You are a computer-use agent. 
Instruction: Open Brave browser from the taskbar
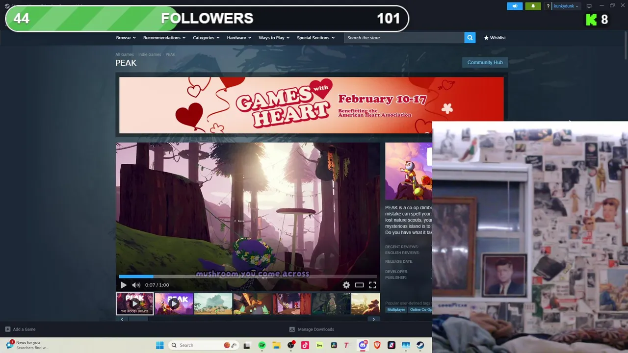pyautogui.click(x=377, y=345)
